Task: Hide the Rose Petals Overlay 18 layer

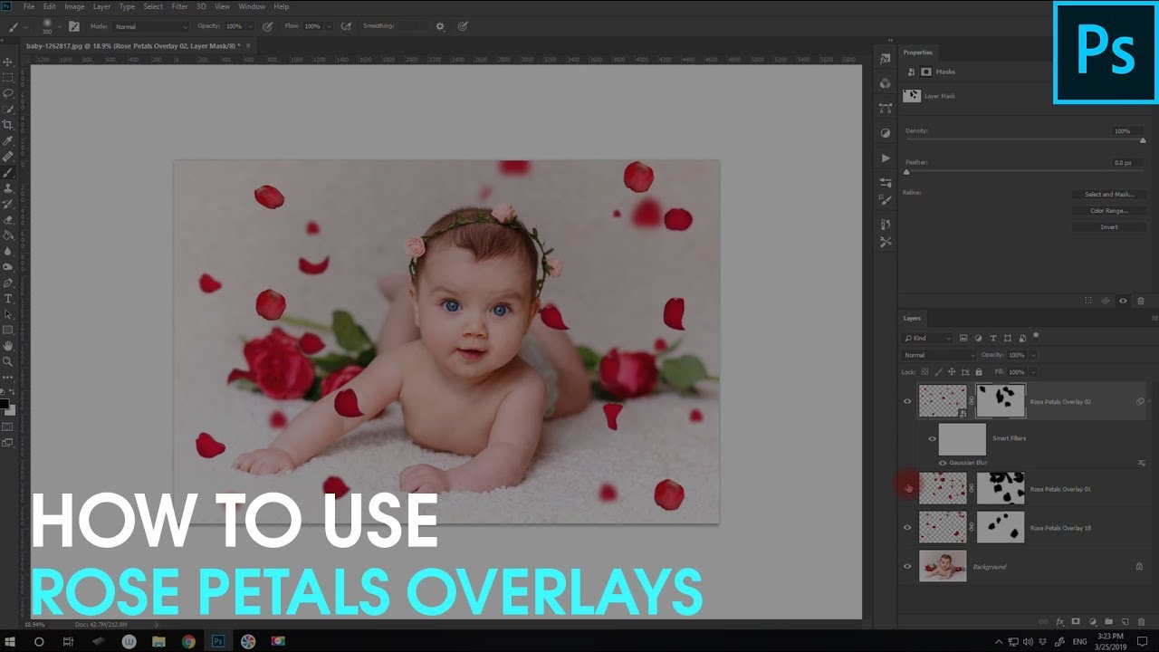Action: pyautogui.click(x=907, y=527)
